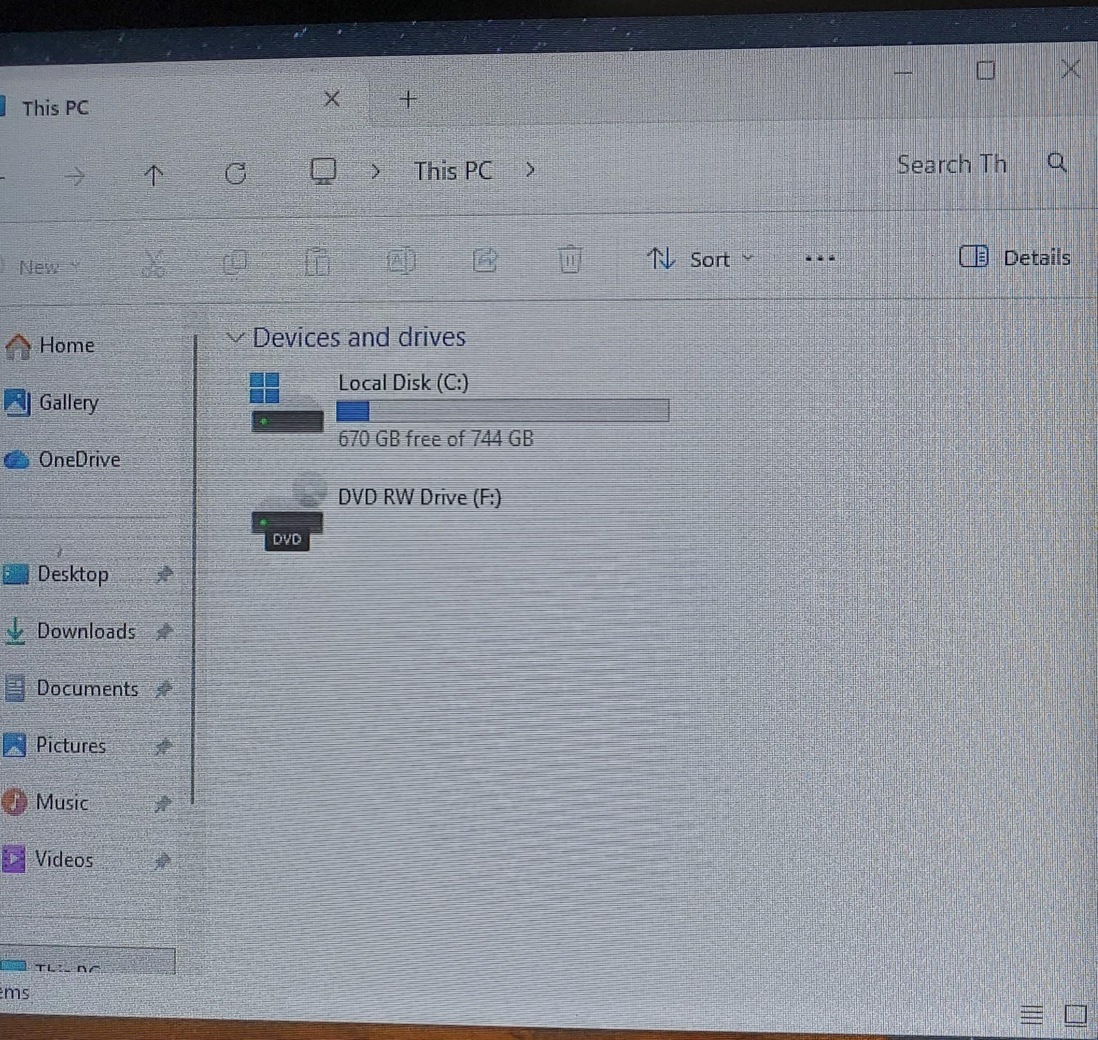This screenshot has height=1040, width=1098.
Task: Open Home in the sidebar
Action: (x=50, y=345)
